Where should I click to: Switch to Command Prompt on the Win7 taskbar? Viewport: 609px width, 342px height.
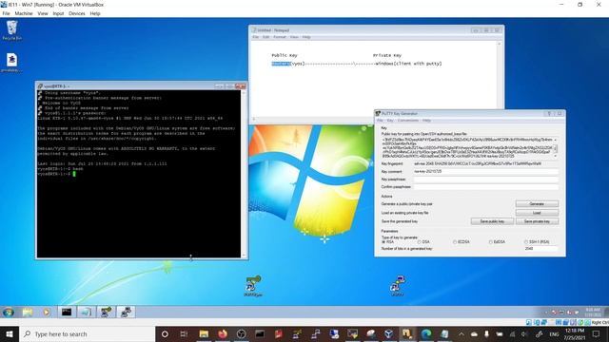point(67,313)
